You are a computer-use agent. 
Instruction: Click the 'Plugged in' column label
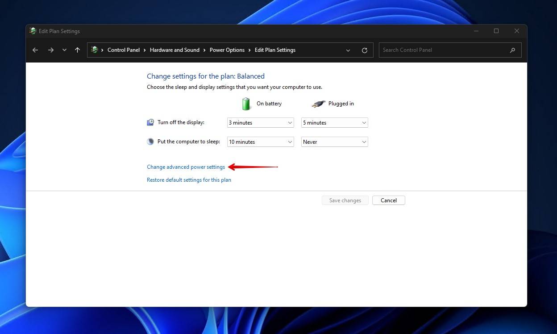point(341,104)
